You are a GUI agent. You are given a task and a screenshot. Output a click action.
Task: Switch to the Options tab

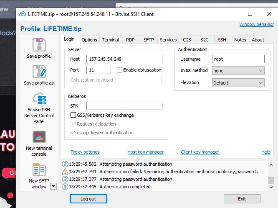[x=89, y=40]
